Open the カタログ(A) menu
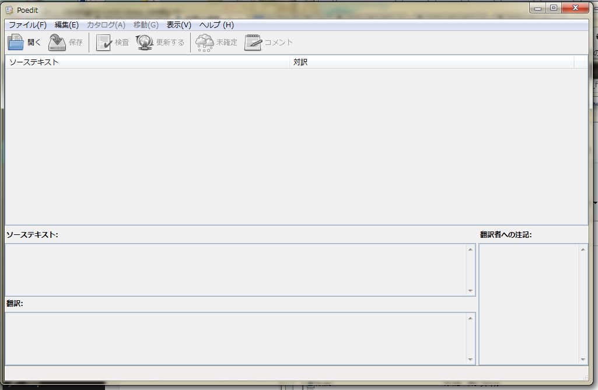Image resolution: width=598 pixels, height=390 pixels. pyautogui.click(x=106, y=25)
